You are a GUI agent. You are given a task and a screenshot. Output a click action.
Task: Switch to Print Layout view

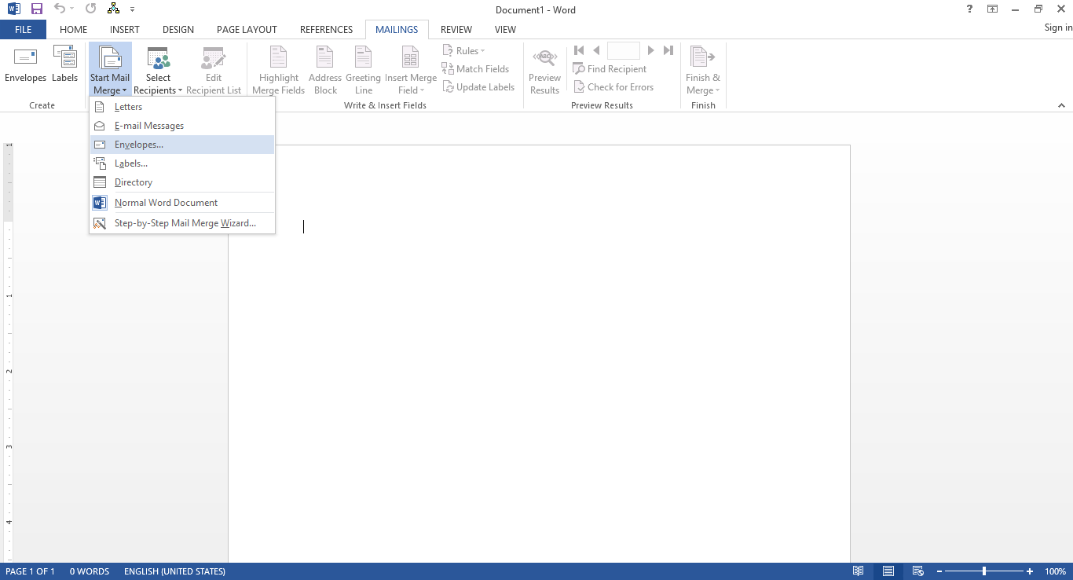pos(888,571)
